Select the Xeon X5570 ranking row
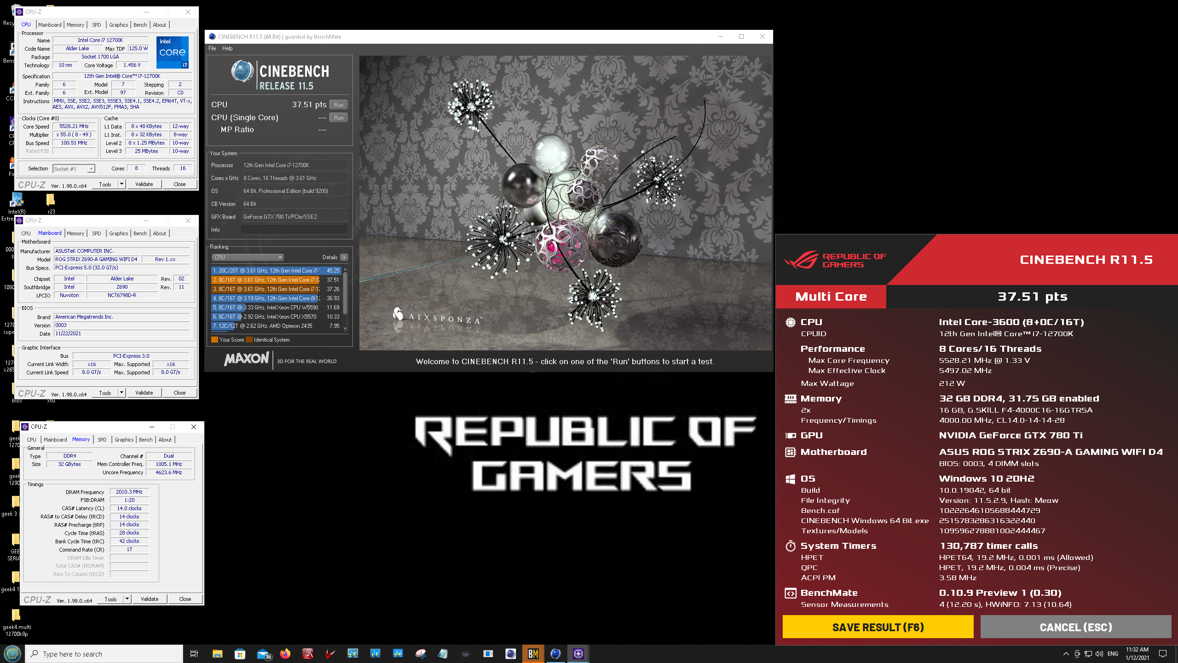Screen dimensions: 1178x663 click(x=276, y=317)
